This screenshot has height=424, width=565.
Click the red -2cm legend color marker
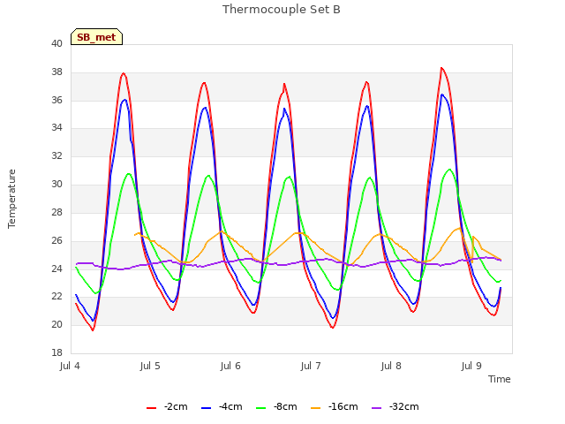click(151, 408)
